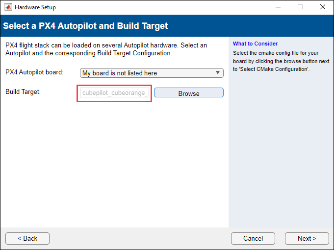Click the cmake config help text
This screenshot has height=250, width=334.
tap(275, 61)
